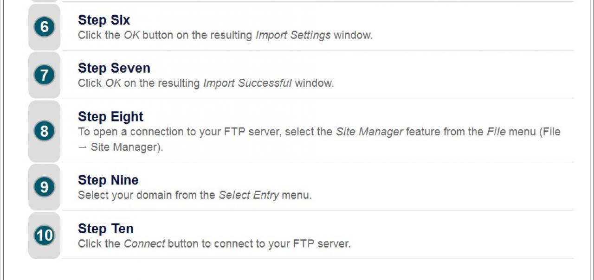Click the italic "OK" in Step Seven
Image resolution: width=594 pixels, height=280 pixels.
113,83
